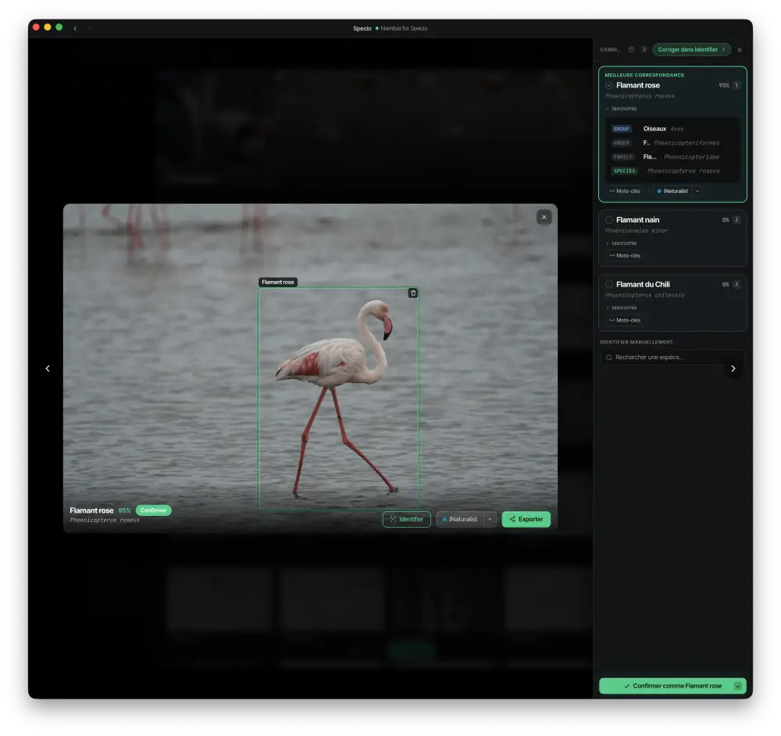Click Flamant nain candidate title

pos(637,219)
